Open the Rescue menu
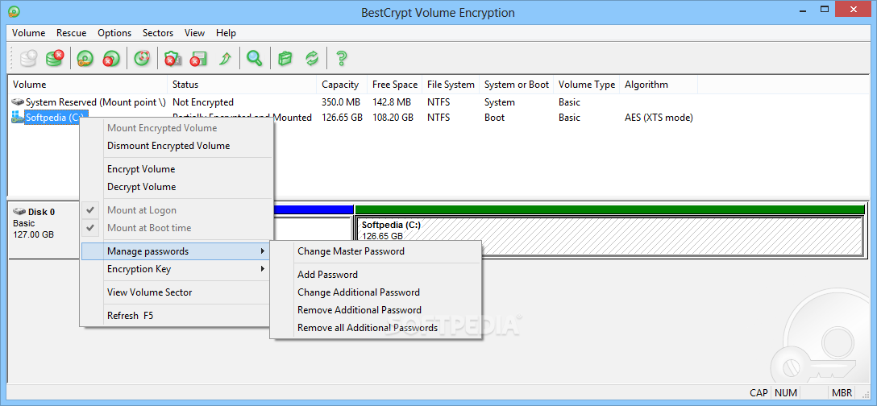The width and height of the screenshot is (877, 406). (72, 33)
